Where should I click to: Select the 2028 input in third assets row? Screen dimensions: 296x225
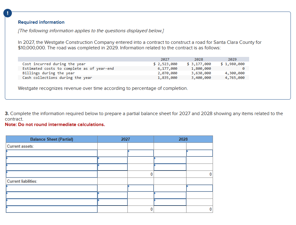170,167
